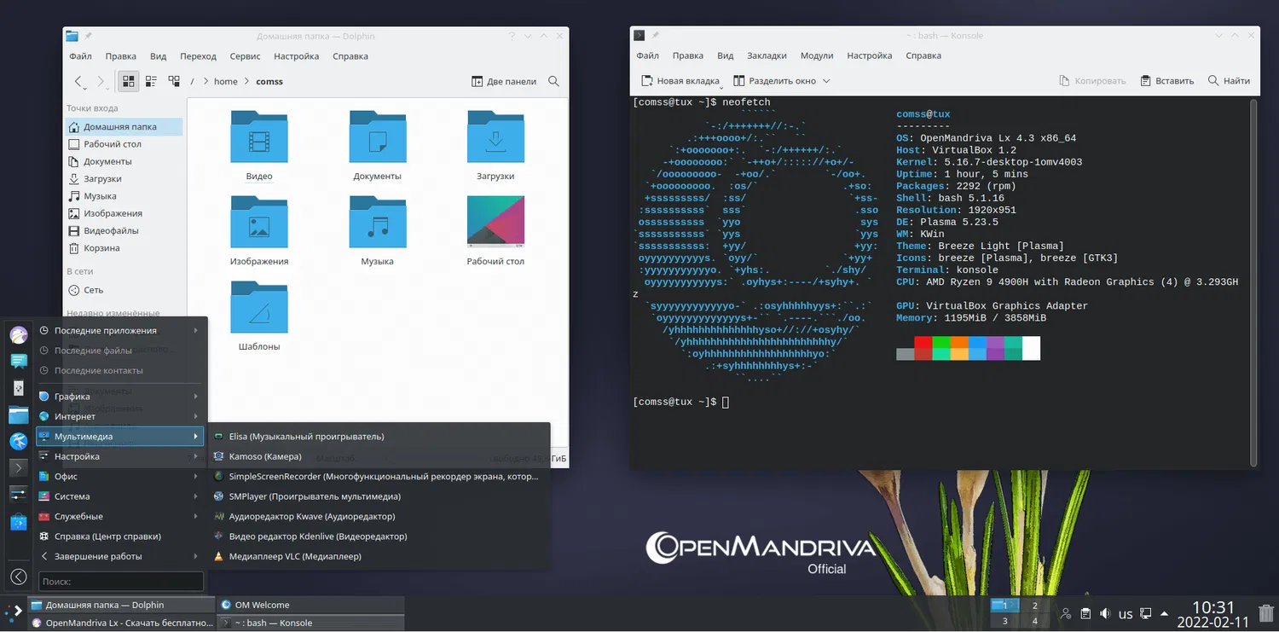
Task: Expand the Интернет category submenu
Action: pyautogui.click(x=120, y=416)
